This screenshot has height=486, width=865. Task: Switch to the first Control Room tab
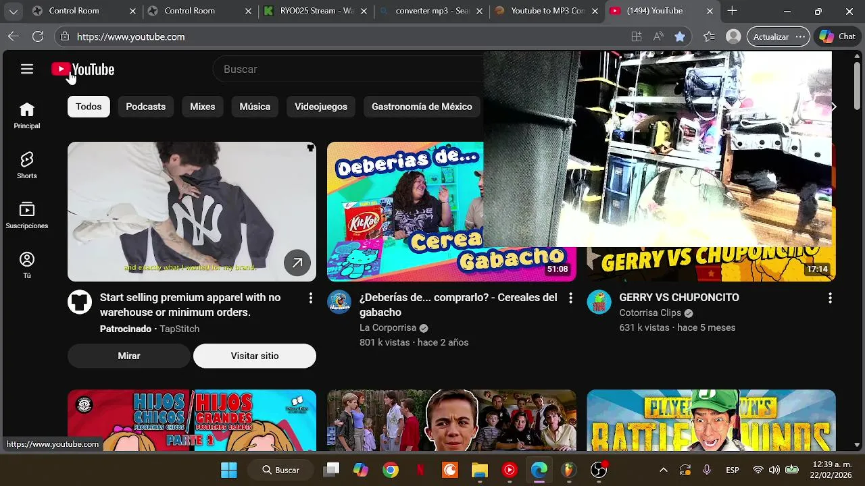[83, 11]
